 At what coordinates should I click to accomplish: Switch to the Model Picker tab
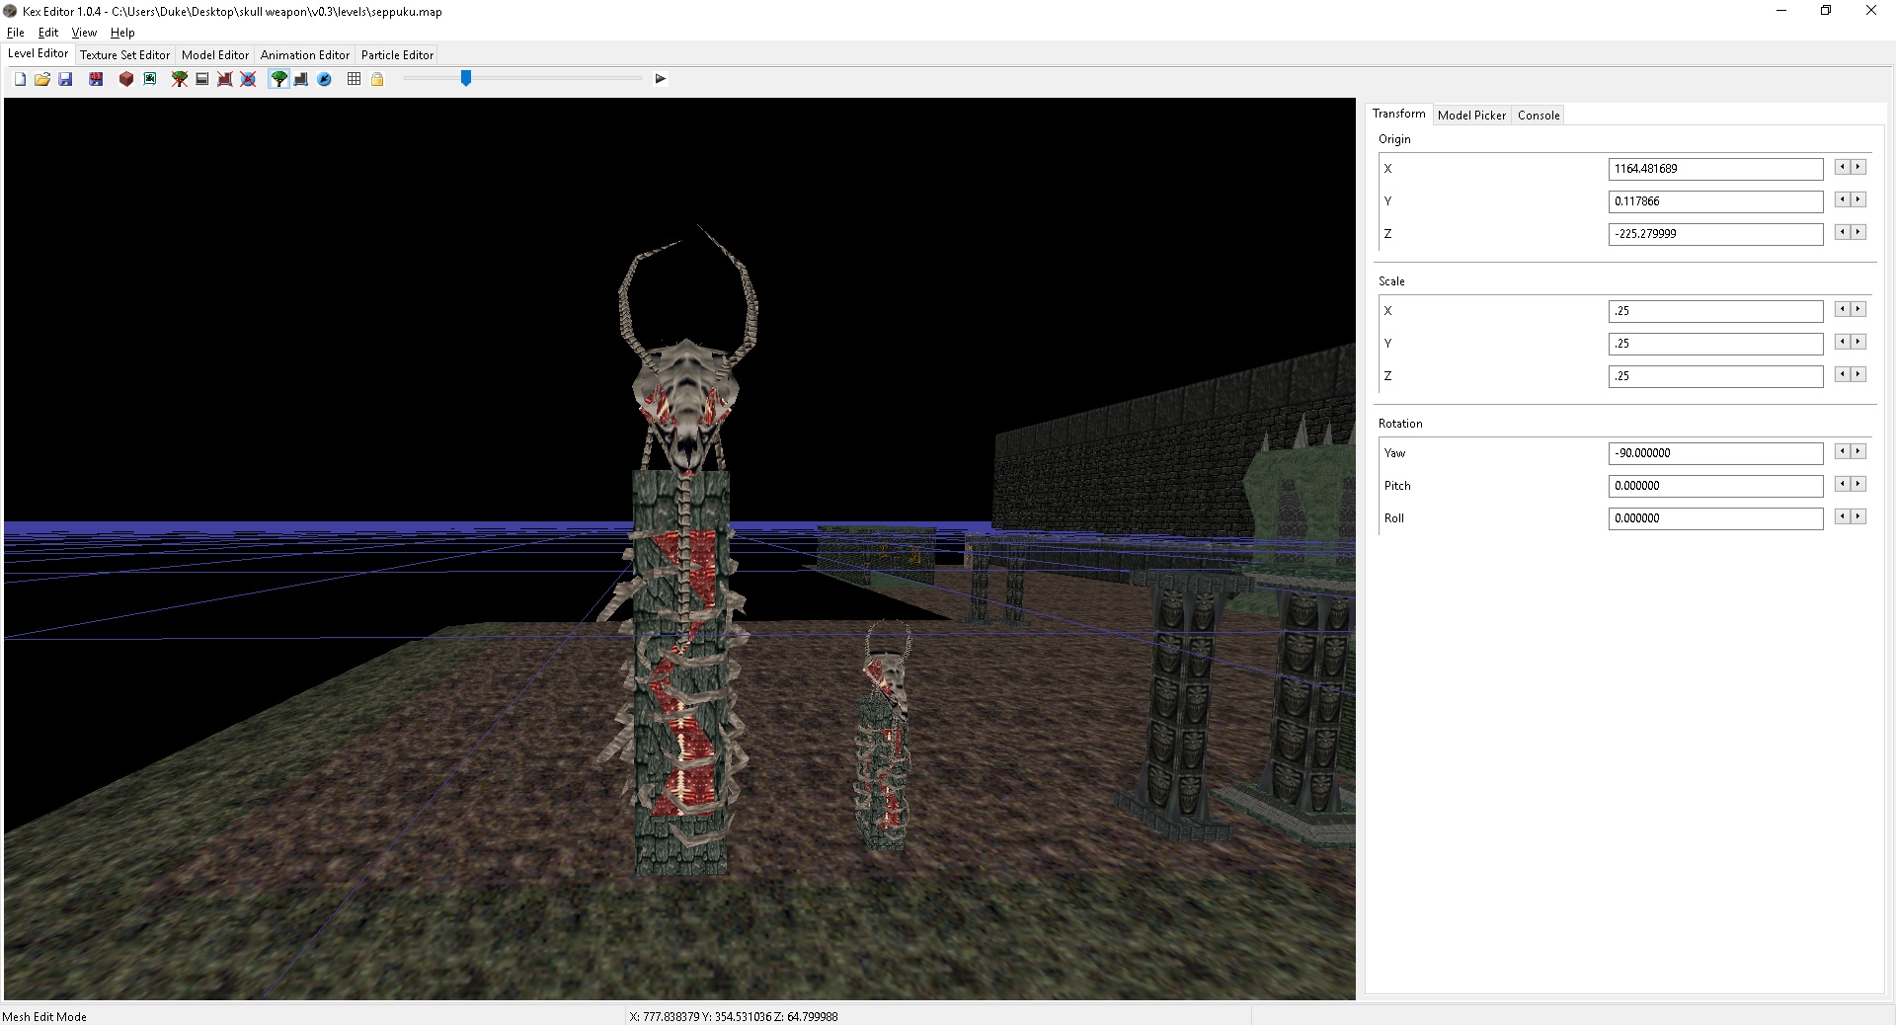pyautogui.click(x=1471, y=116)
